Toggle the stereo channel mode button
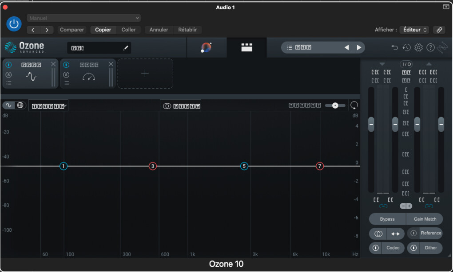453x272 pixels. coord(181,106)
